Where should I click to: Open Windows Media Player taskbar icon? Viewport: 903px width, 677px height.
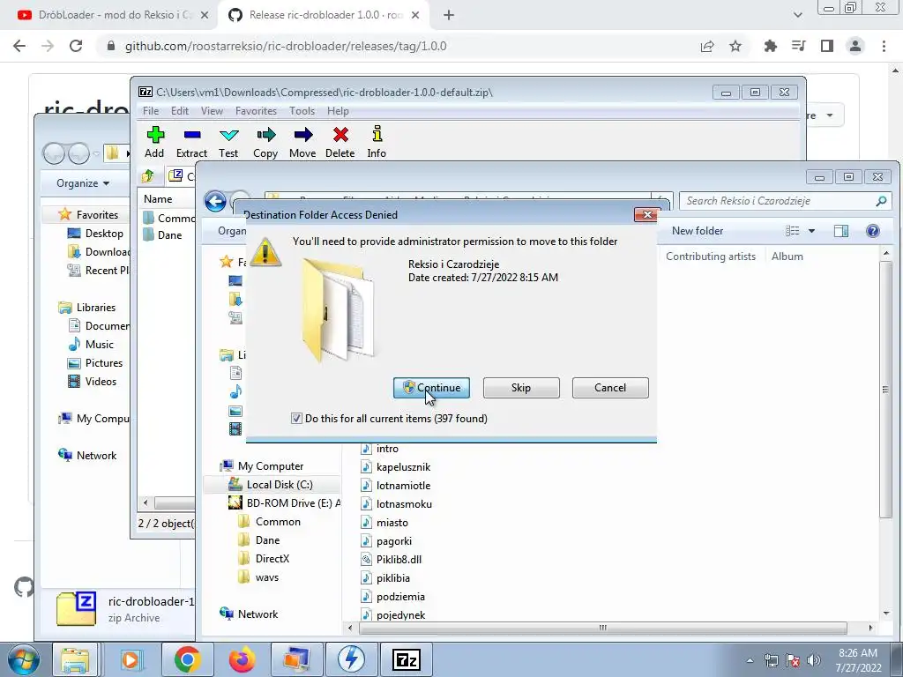(131, 659)
